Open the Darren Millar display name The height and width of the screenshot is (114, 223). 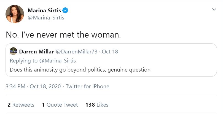pyautogui.click(x=37, y=52)
